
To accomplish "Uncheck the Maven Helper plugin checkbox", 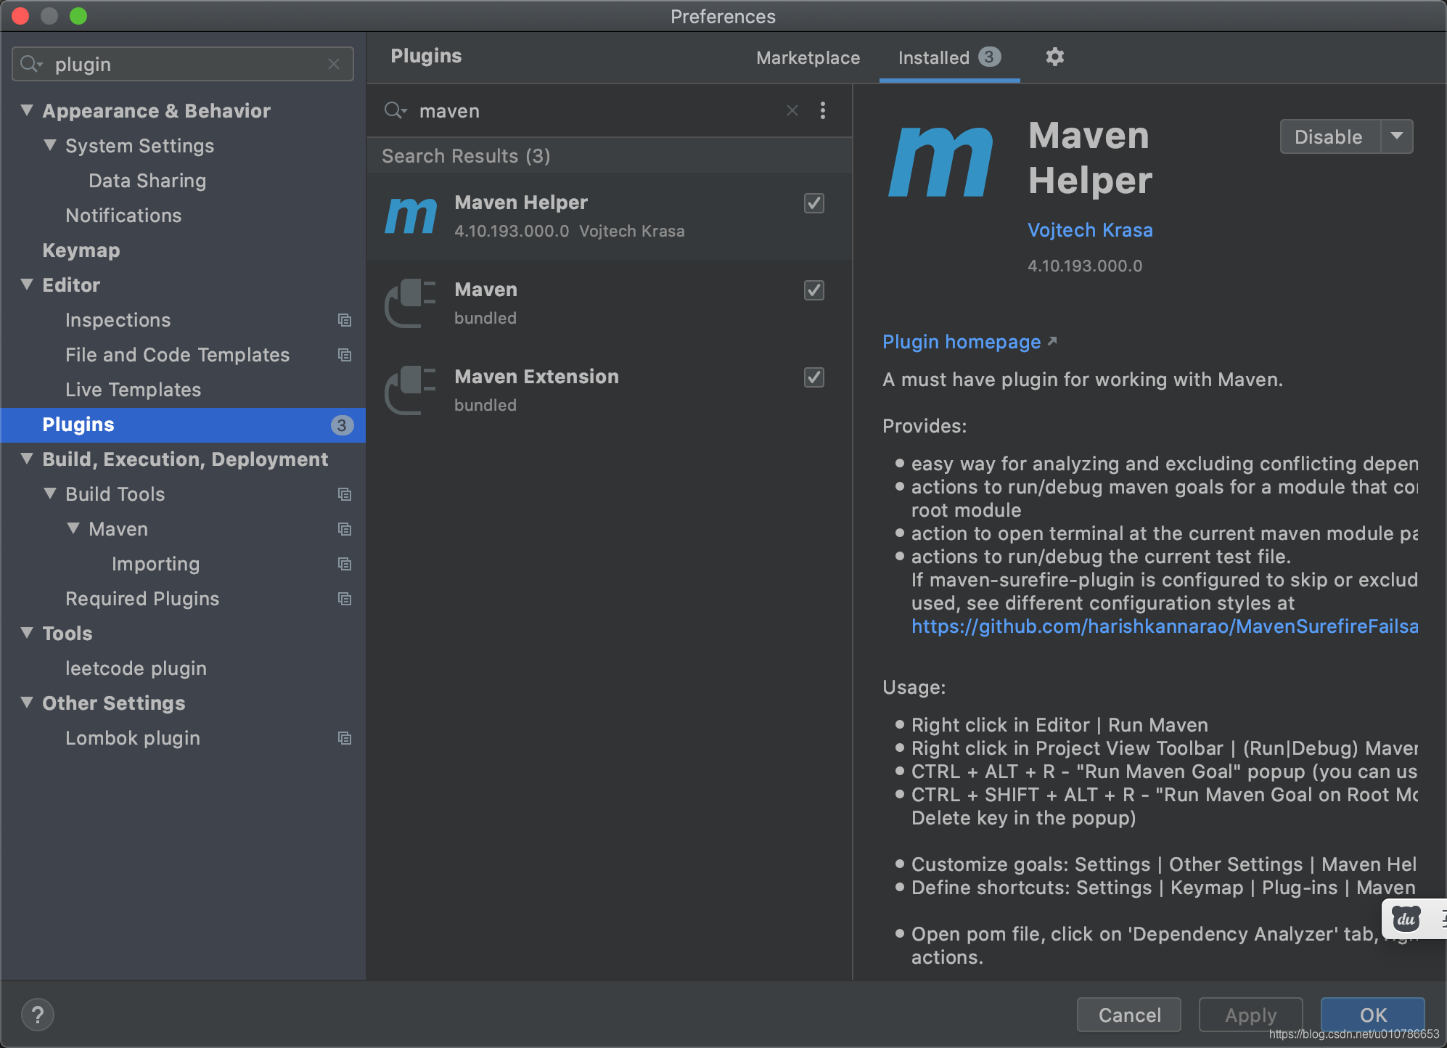I will (x=814, y=203).
